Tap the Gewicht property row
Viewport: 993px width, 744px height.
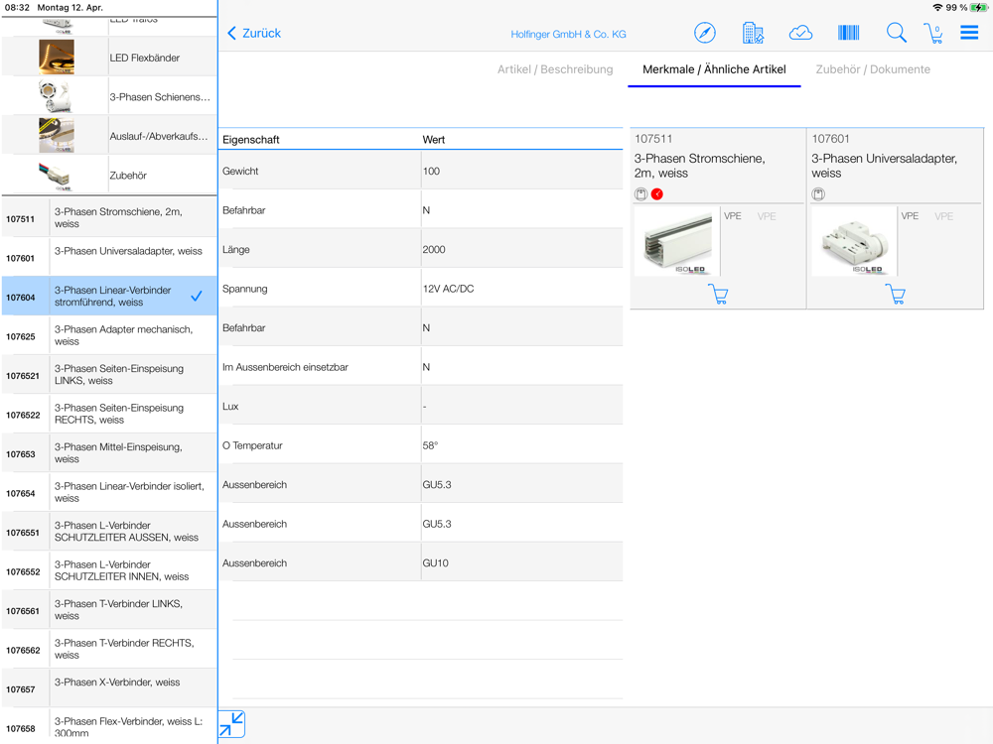point(420,171)
